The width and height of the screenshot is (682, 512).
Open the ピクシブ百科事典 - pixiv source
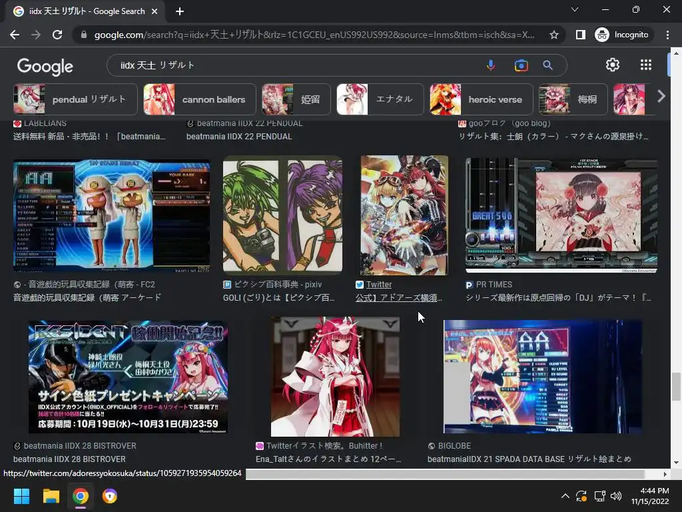tap(278, 285)
